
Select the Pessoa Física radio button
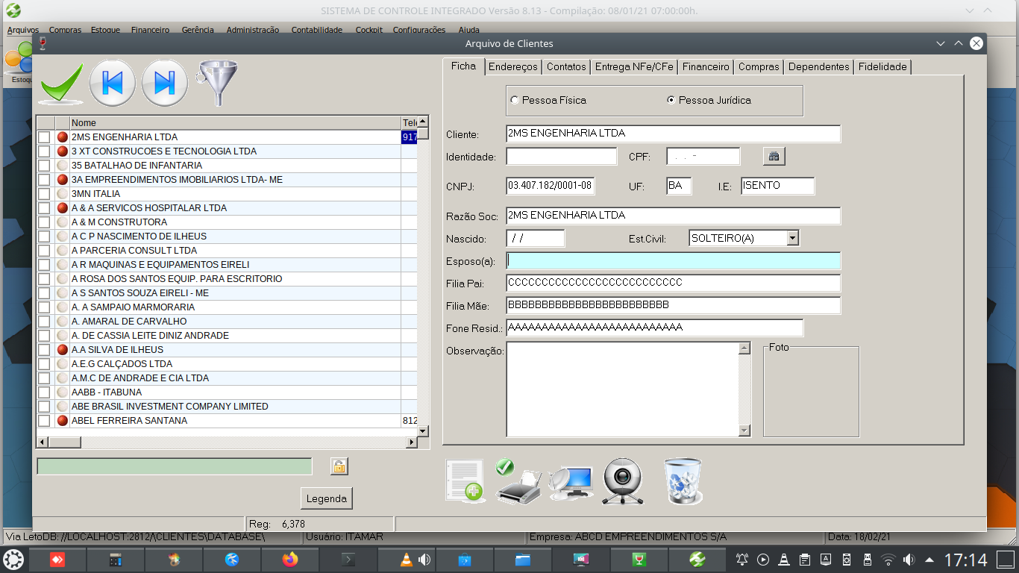515,100
